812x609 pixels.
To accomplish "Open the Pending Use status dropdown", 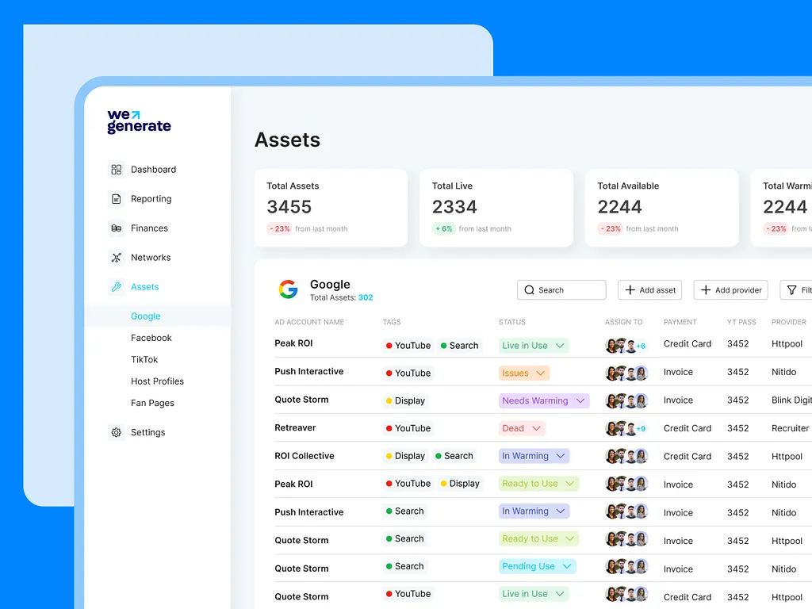I will 537,566.
